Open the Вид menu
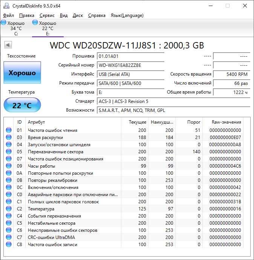The image size is (254, 260). point(64,15)
